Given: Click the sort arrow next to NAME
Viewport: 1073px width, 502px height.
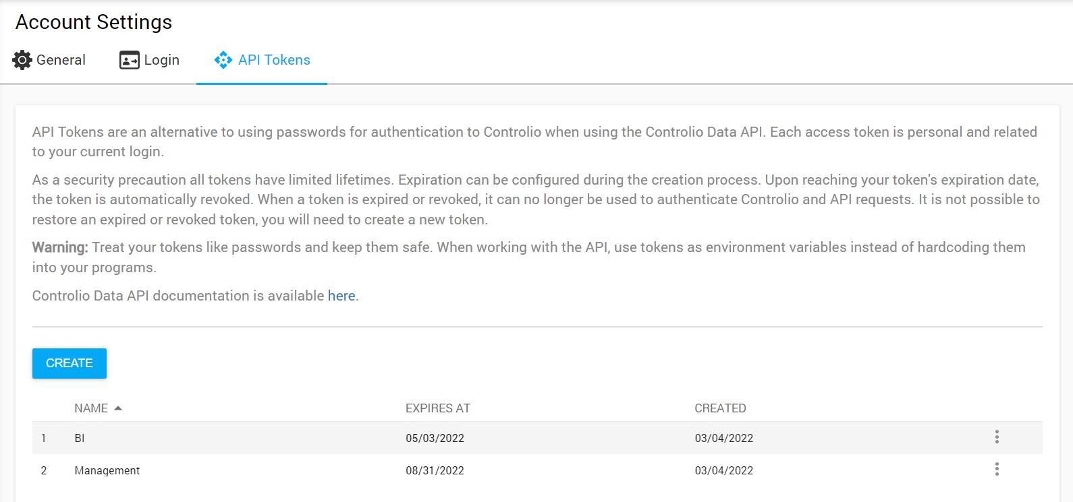Looking at the screenshot, I should tap(118, 408).
